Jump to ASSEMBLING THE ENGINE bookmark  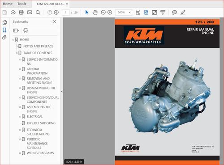click(x=39, y=109)
